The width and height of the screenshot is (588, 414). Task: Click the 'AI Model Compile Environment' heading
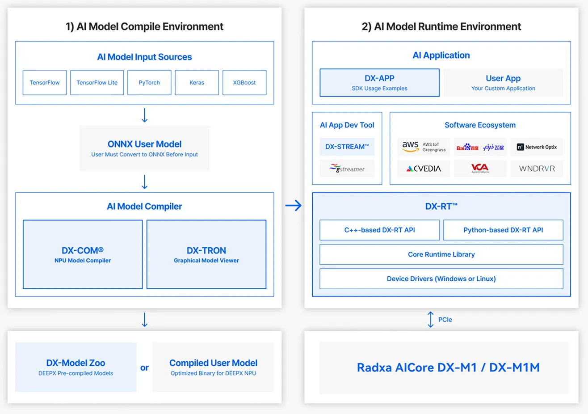(x=144, y=26)
